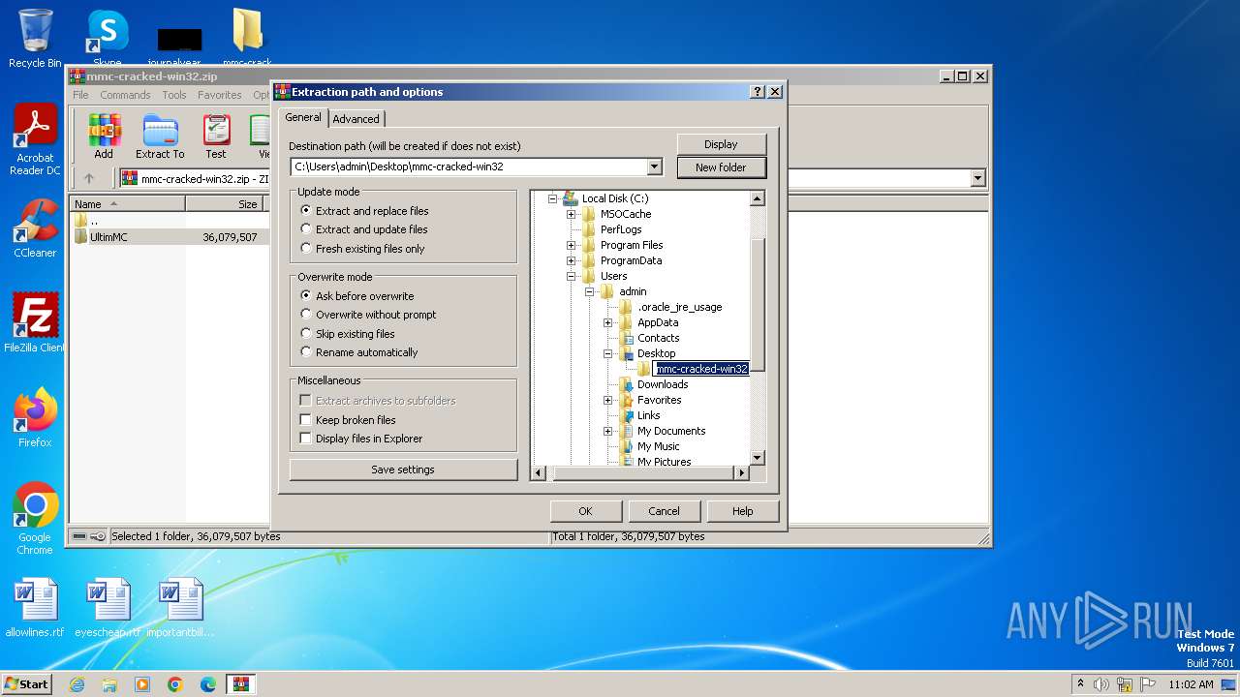Select Downloads folder in tree
1240x697 pixels.
click(x=663, y=384)
